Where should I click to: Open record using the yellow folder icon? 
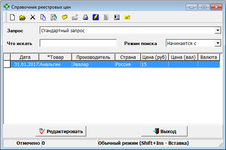pyautogui.click(x=23, y=18)
